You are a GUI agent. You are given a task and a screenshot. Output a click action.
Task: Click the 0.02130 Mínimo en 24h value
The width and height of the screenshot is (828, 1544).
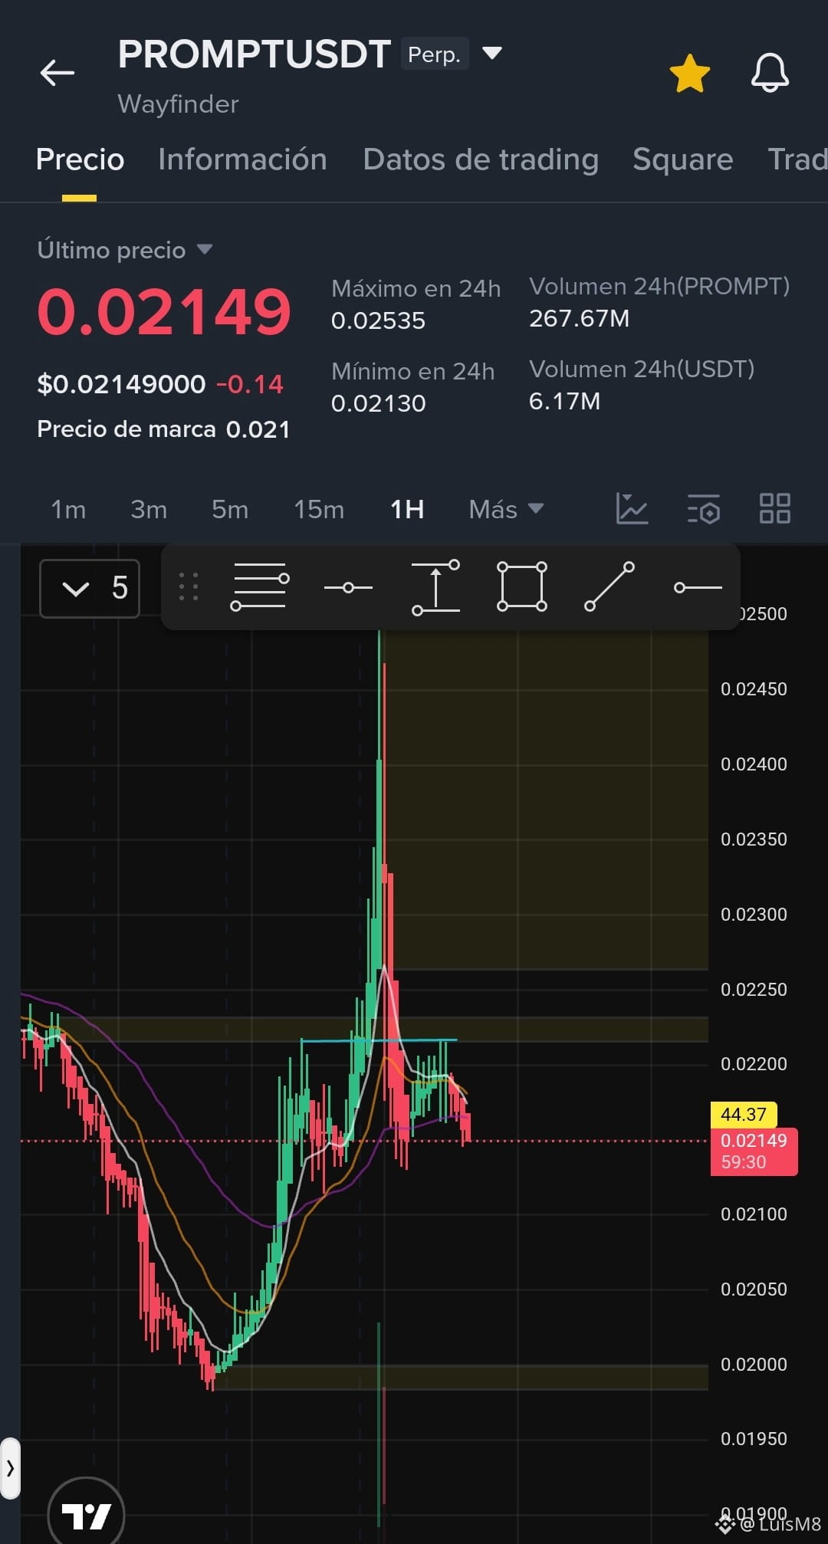(x=378, y=403)
